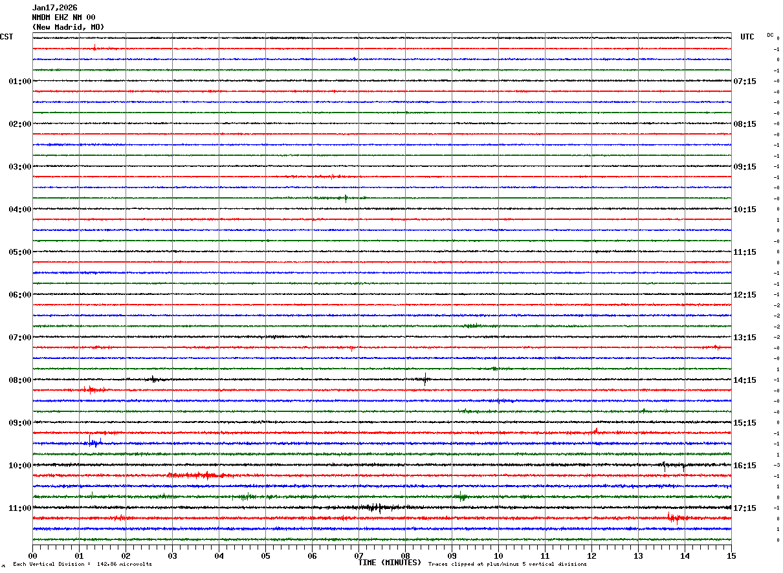Click minute tick "00" on the time axis
The height and width of the screenshot is (573, 783).
(x=32, y=555)
